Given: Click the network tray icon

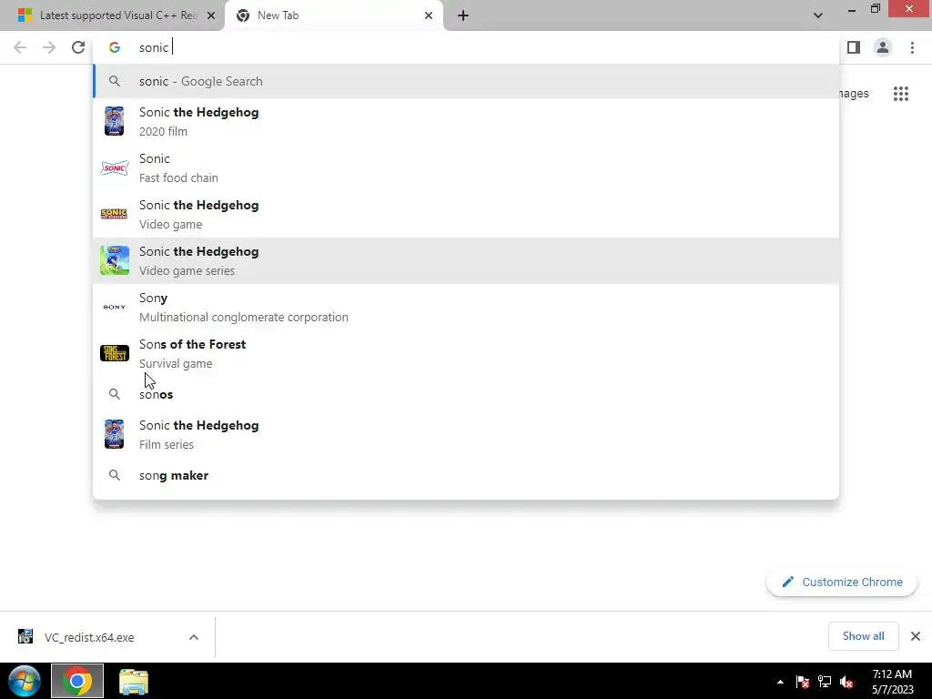Looking at the screenshot, I should (825, 682).
